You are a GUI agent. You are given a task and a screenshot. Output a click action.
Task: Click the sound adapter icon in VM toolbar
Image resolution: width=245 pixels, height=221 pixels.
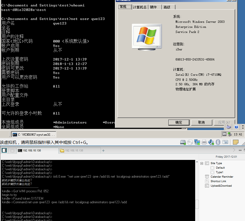(x=211, y=142)
